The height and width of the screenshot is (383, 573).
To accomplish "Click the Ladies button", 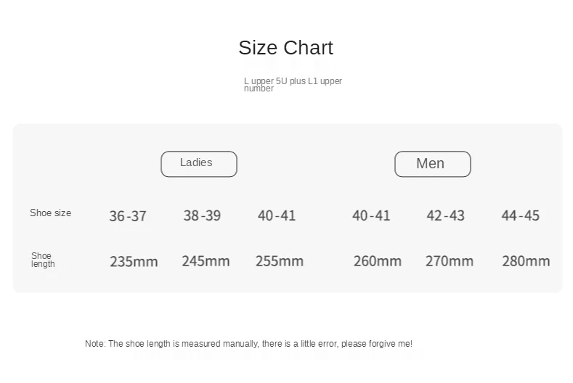I will 198,164.
